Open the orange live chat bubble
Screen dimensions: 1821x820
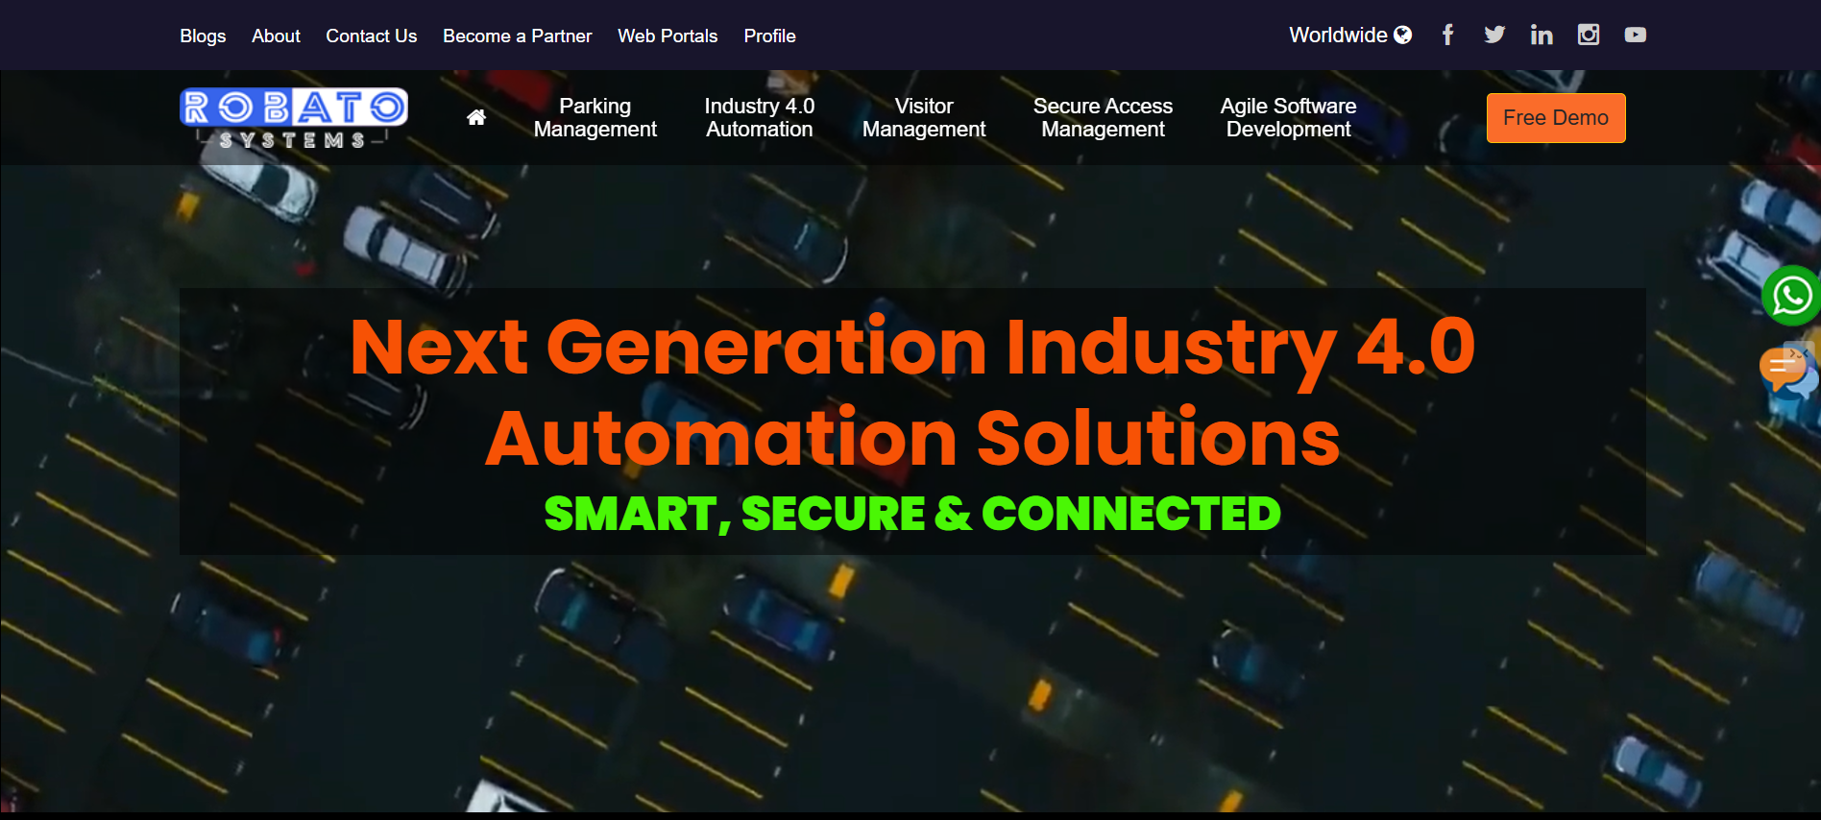1787,372
